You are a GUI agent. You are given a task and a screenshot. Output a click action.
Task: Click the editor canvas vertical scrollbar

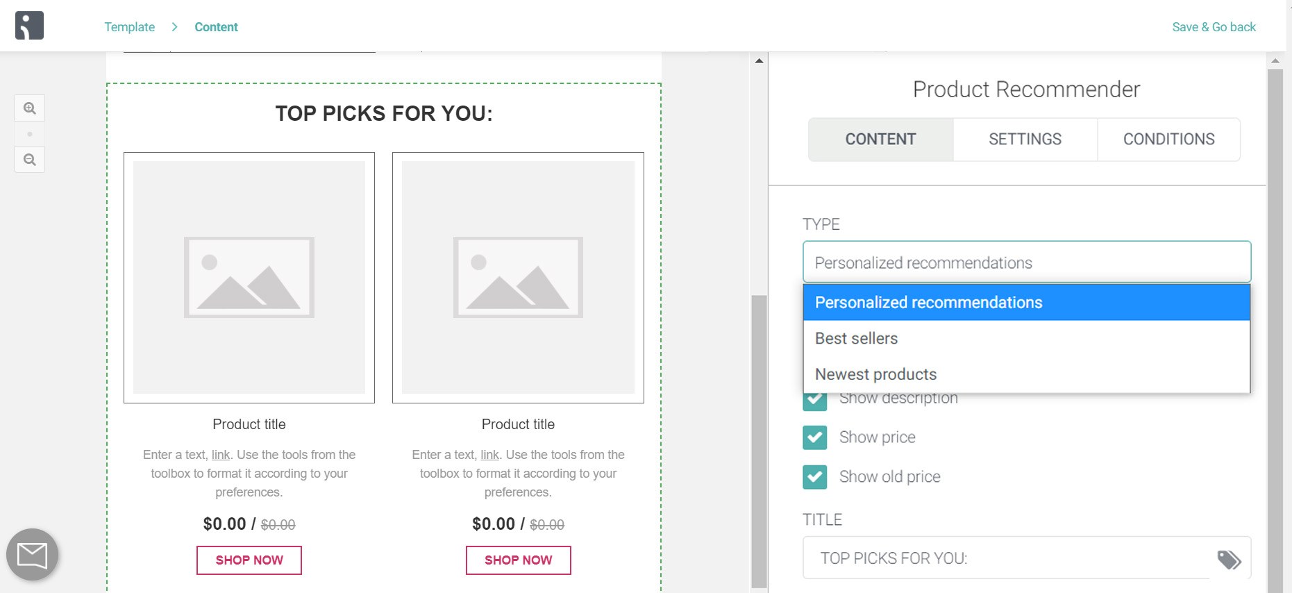(x=759, y=441)
